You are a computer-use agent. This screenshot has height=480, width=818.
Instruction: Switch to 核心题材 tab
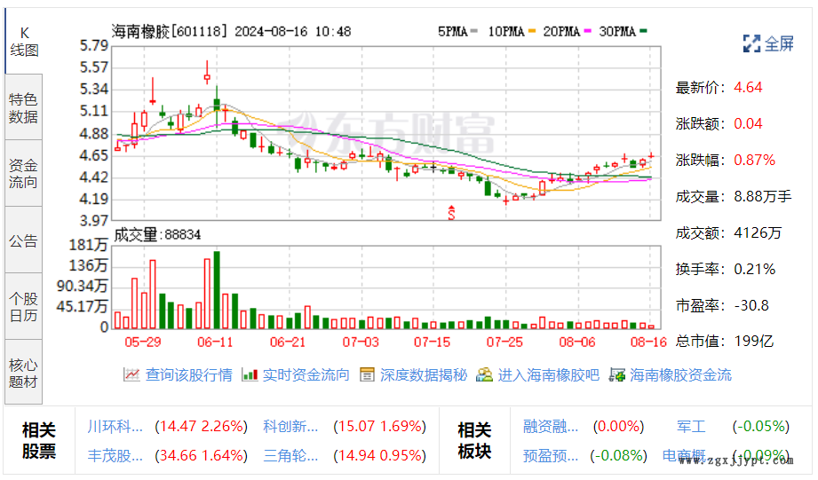[23, 373]
